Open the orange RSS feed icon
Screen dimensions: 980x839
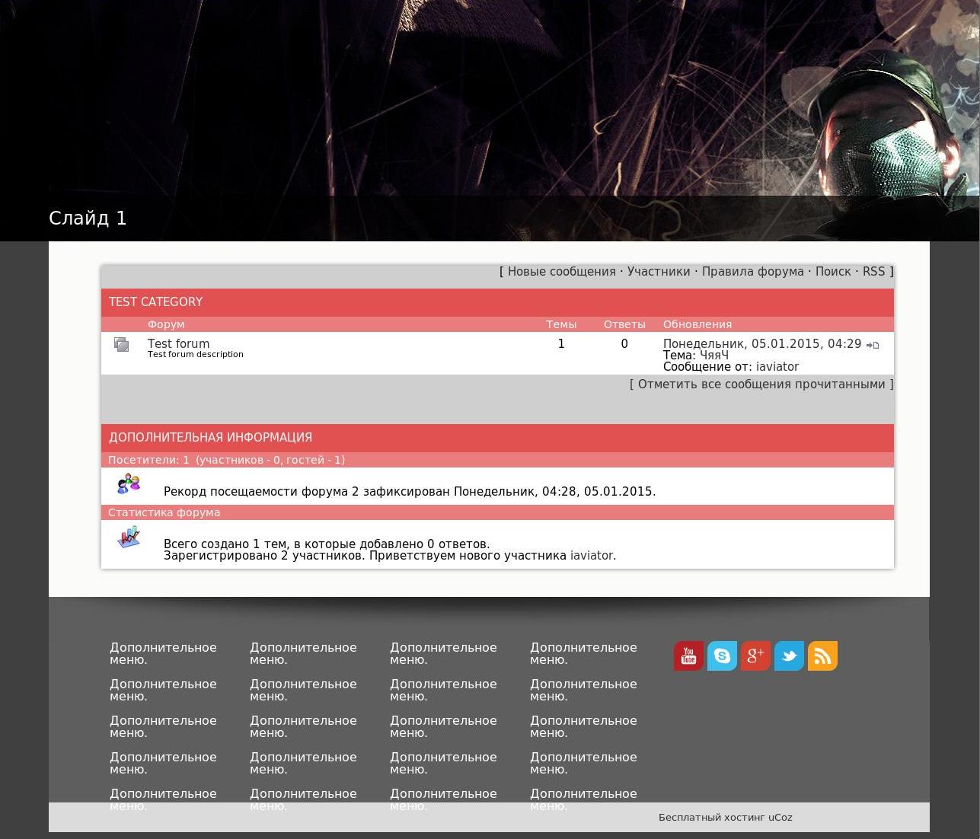coord(822,656)
